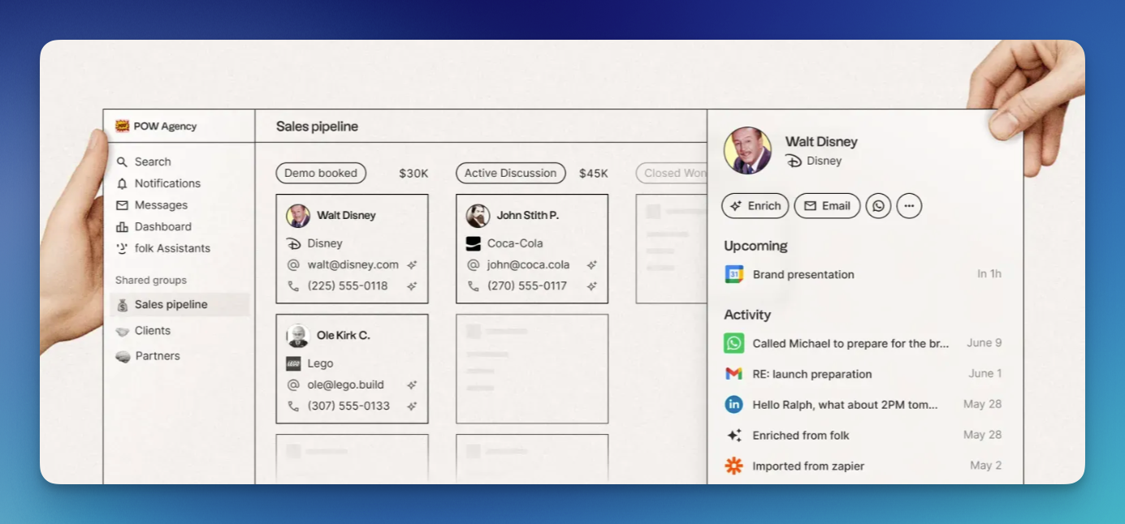
Task: Select the Sales pipeline shared group
Action: pos(171,305)
